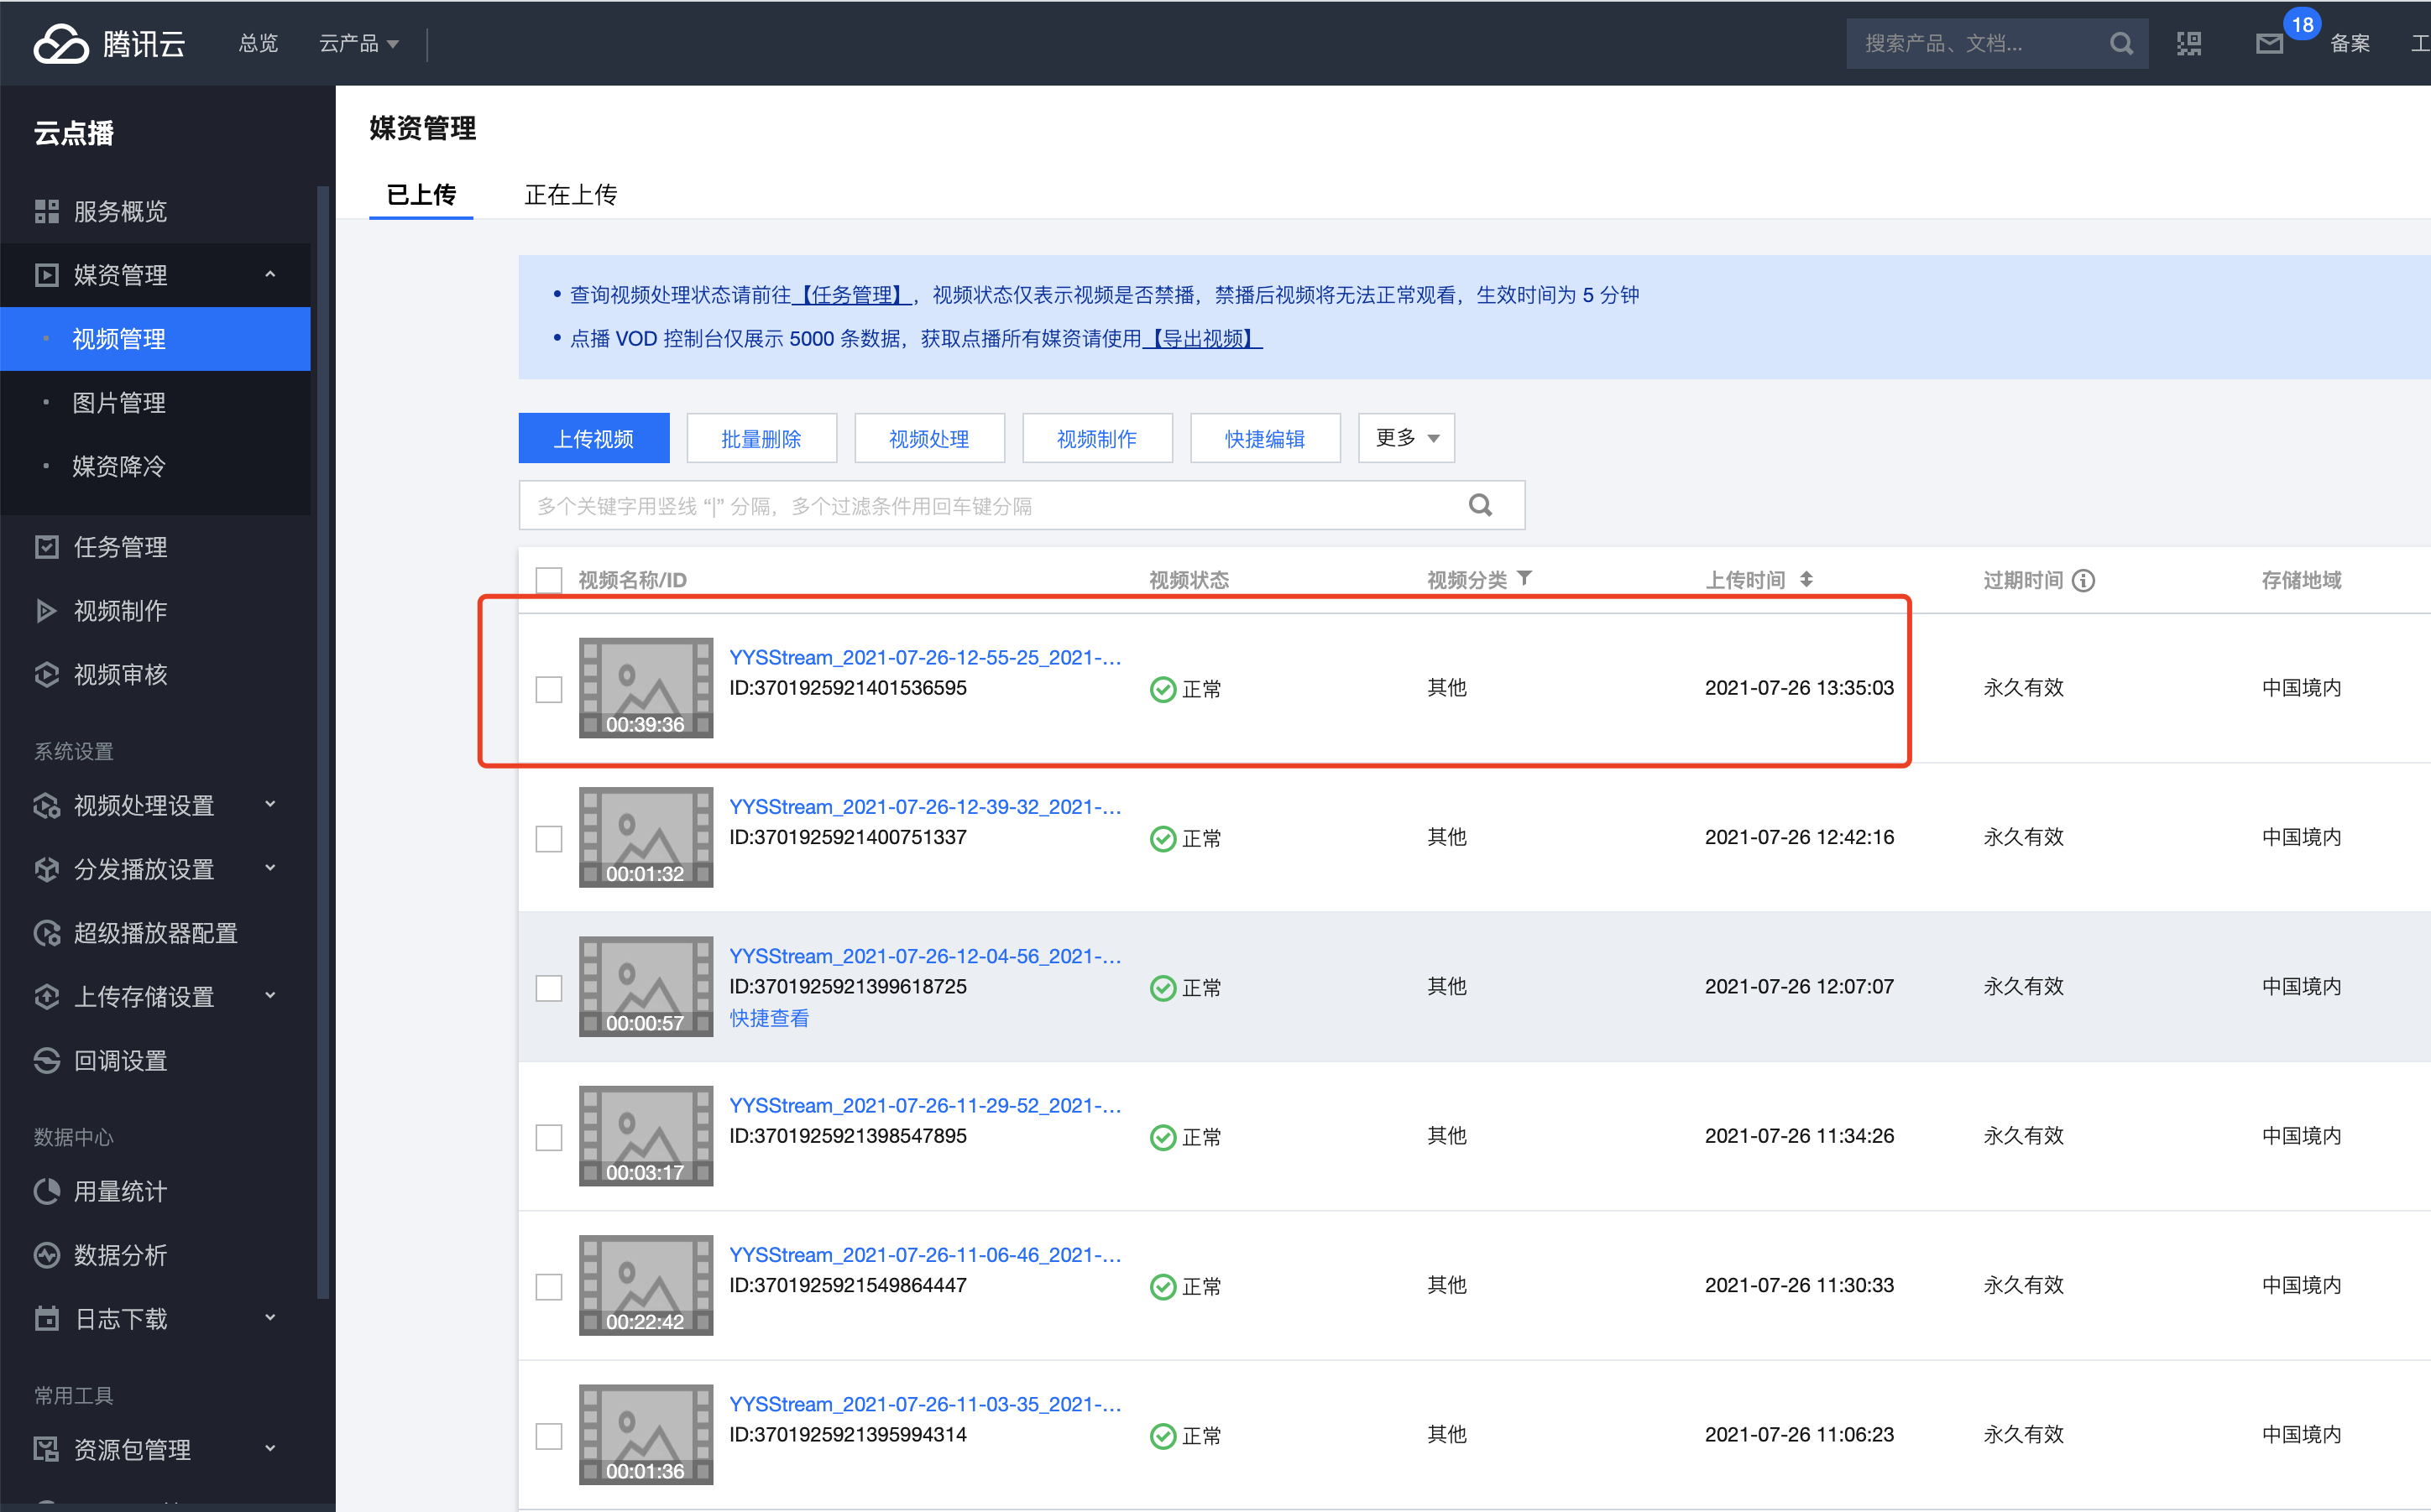Check the YYSStream 11-06-46 video row
This screenshot has height=1512, width=2431.
click(549, 1286)
